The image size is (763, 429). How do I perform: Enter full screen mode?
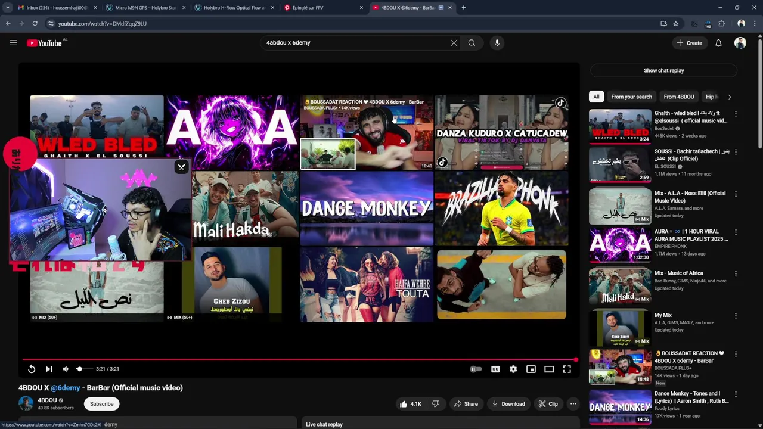click(x=567, y=369)
